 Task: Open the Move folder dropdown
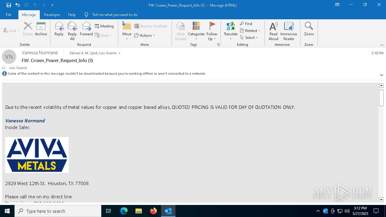click(x=127, y=31)
